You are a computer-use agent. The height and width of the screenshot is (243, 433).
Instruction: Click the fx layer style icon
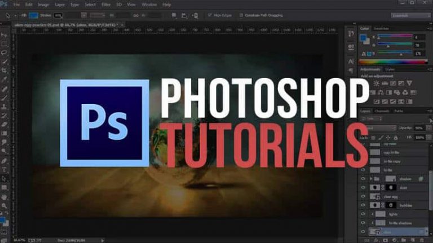[x=376, y=240]
